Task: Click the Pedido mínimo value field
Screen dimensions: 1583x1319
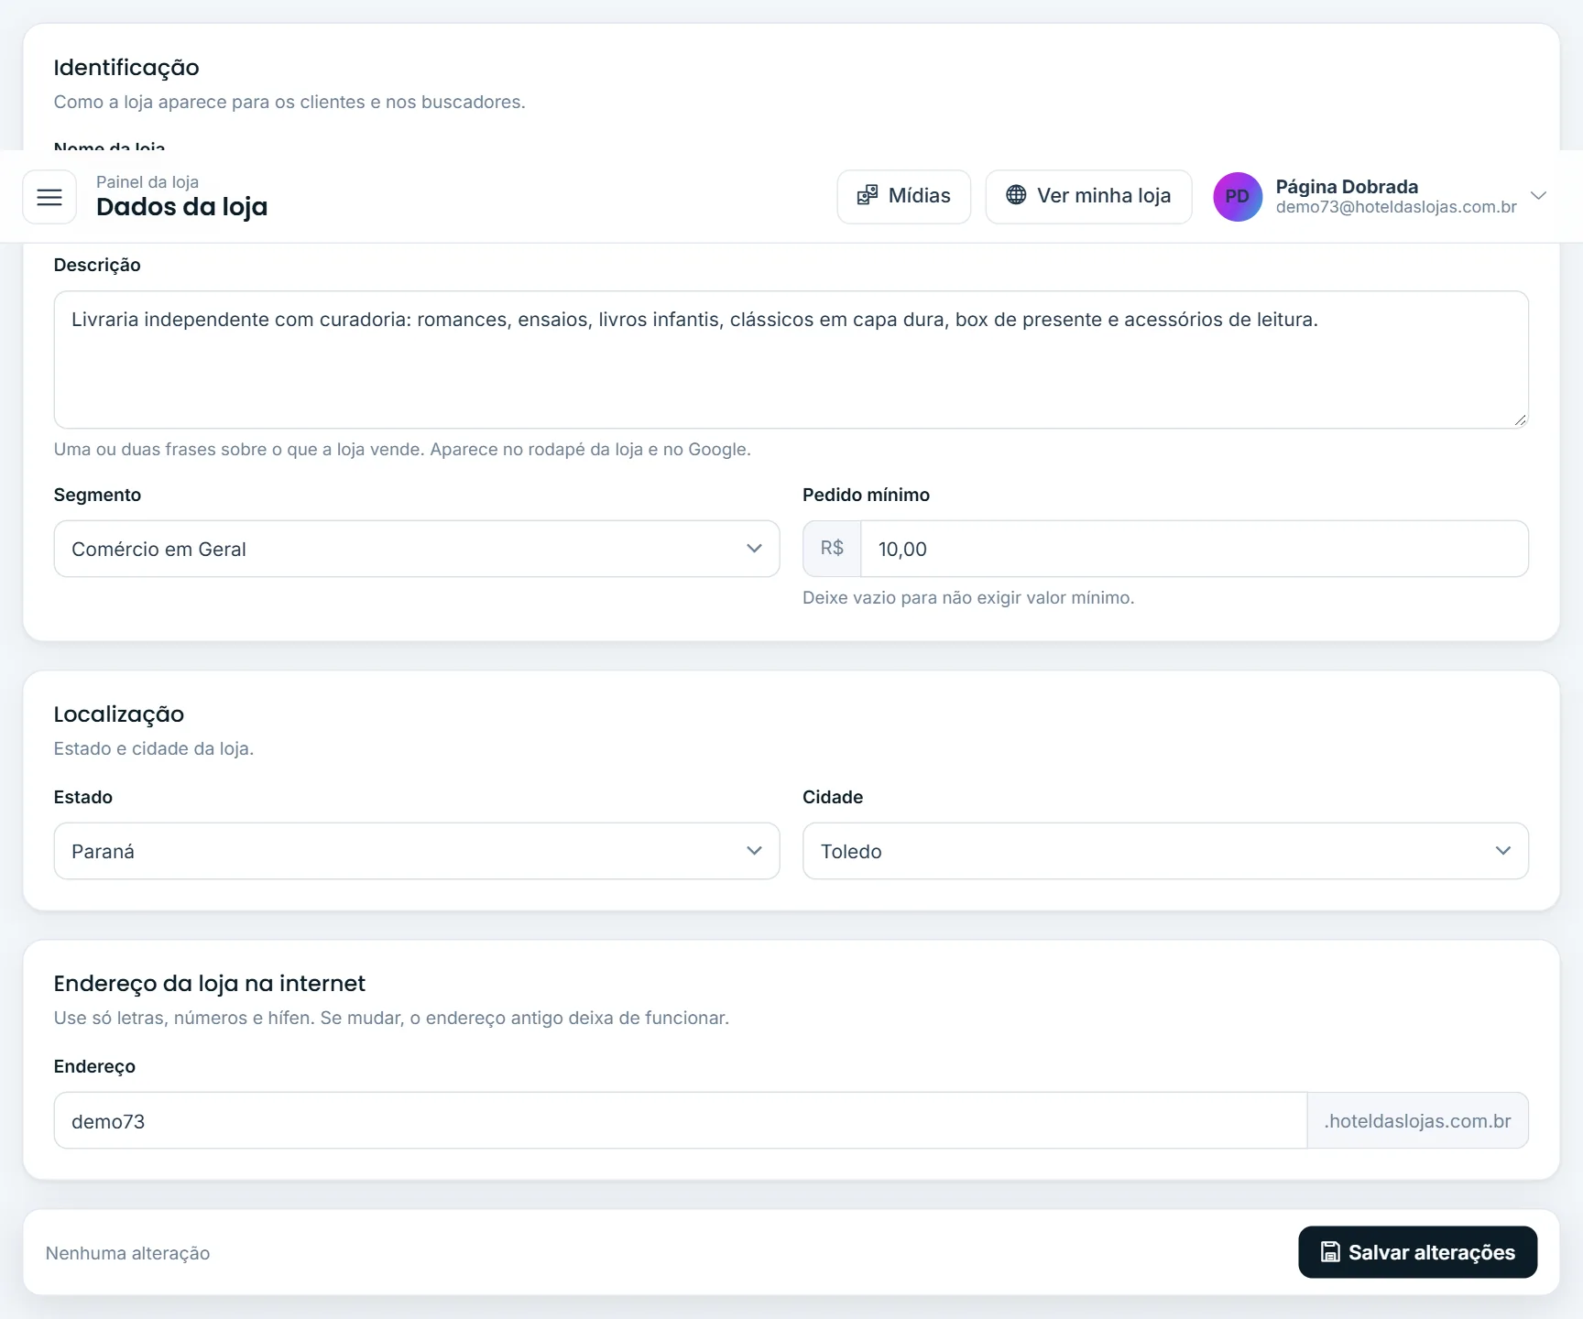Action: (x=1195, y=549)
